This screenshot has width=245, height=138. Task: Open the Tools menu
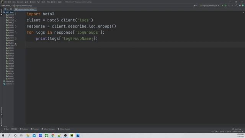(43, 2)
